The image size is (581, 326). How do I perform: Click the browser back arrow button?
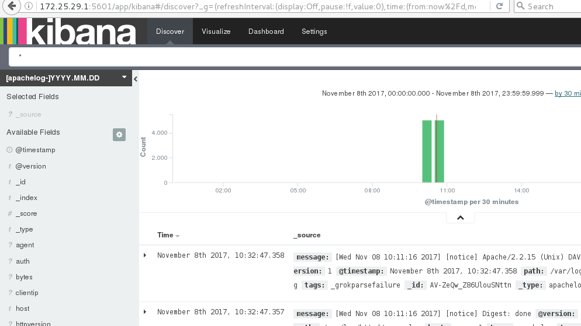(12, 6)
